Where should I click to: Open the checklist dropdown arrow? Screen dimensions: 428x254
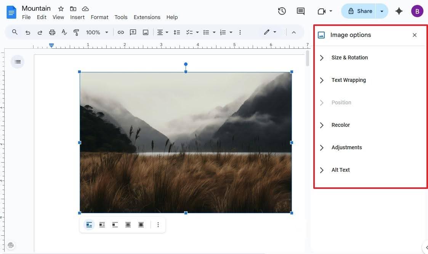pyautogui.click(x=197, y=32)
